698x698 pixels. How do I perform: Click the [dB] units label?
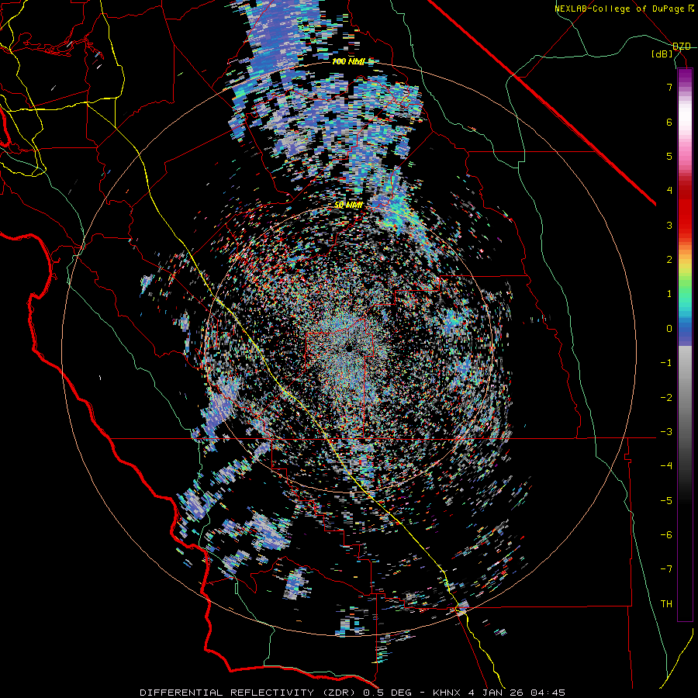click(662, 54)
